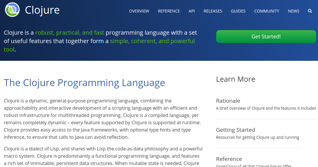Click paragraph starting 'Clojure is a dialect of Lisp'
The image size is (318, 167).
tap(103, 156)
